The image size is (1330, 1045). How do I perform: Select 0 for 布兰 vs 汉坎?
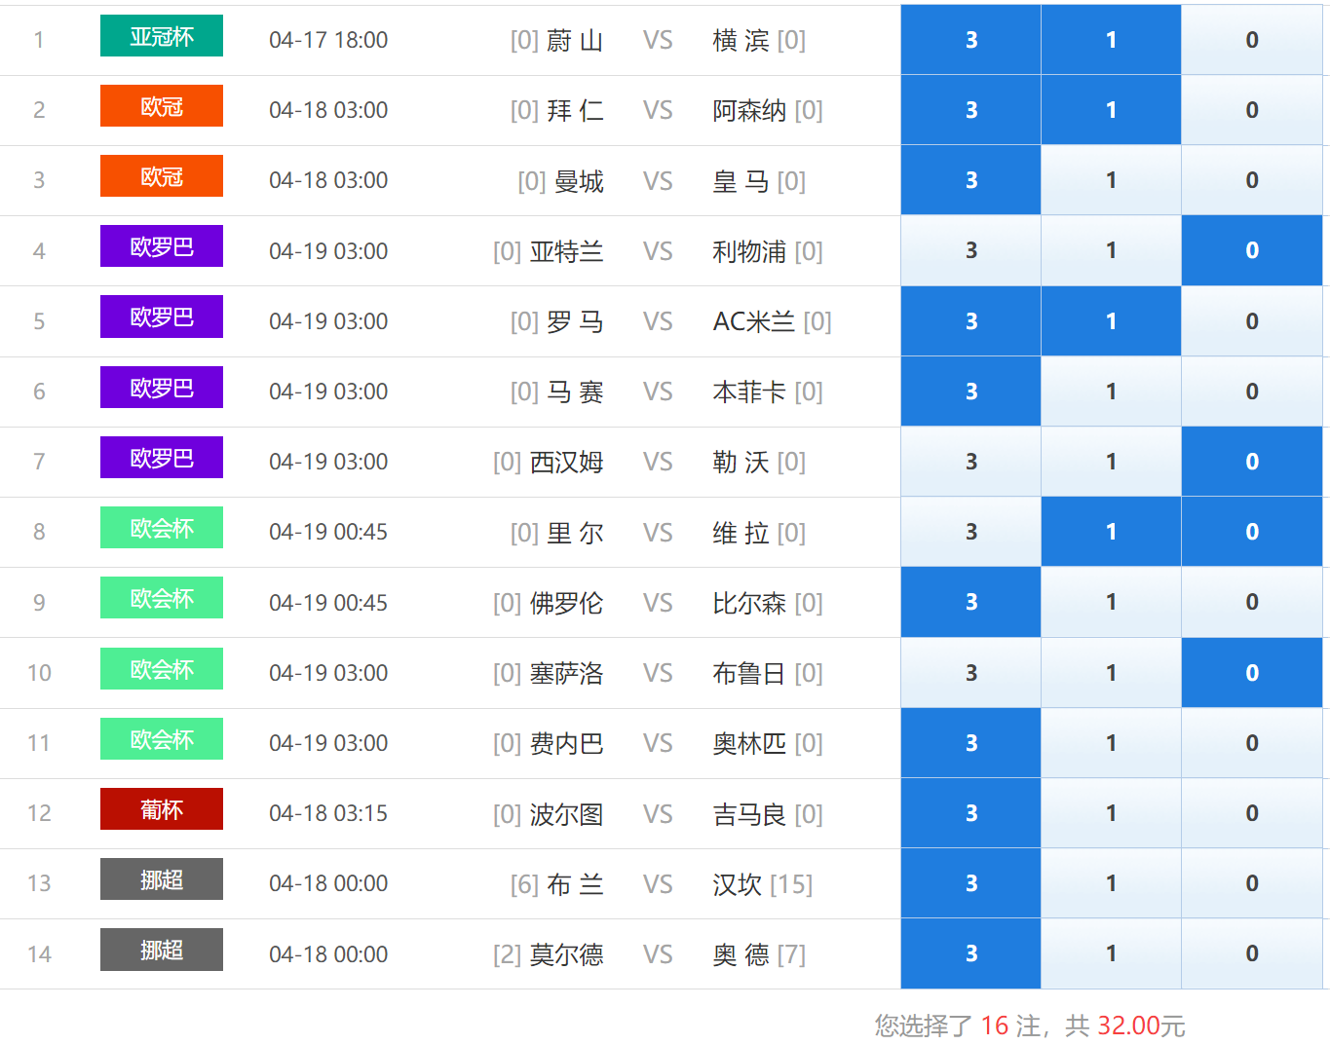coord(1252,883)
